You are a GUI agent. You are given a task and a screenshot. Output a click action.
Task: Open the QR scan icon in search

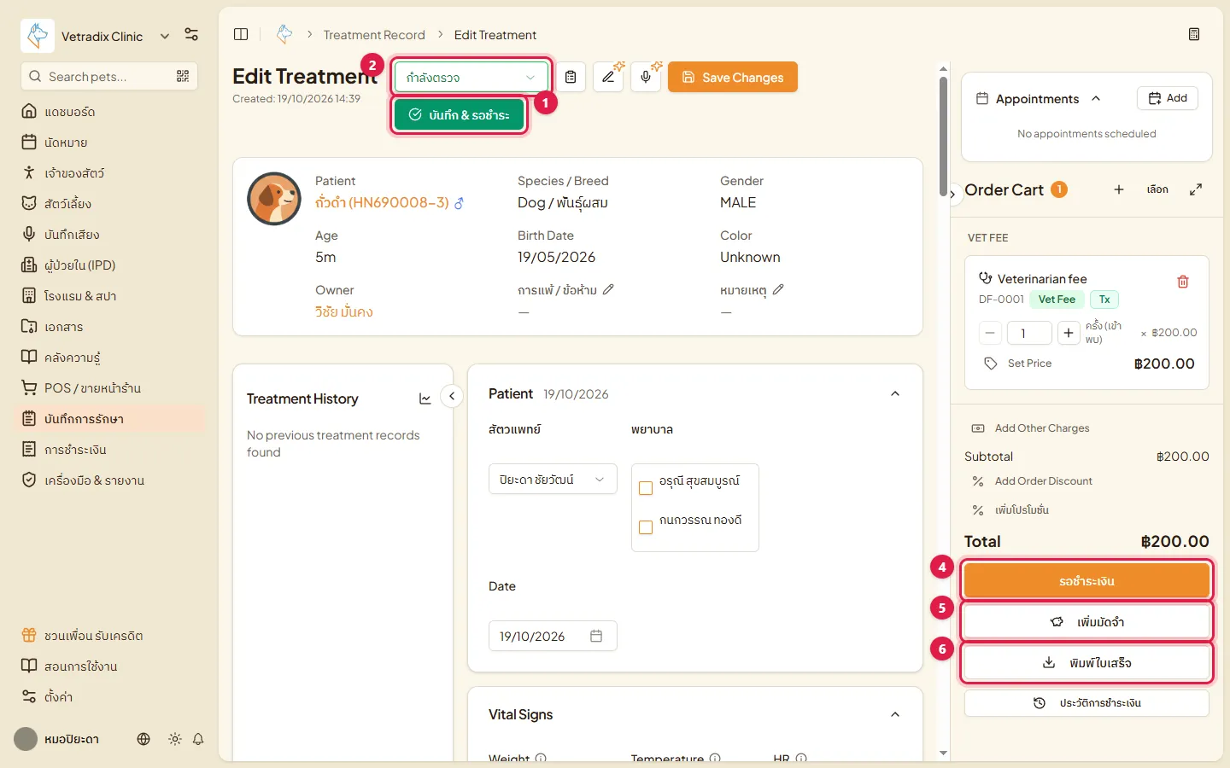183,76
